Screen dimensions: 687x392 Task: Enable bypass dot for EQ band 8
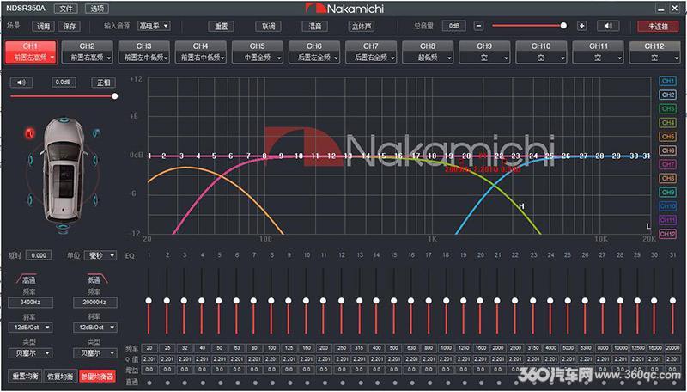(x=271, y=383)
